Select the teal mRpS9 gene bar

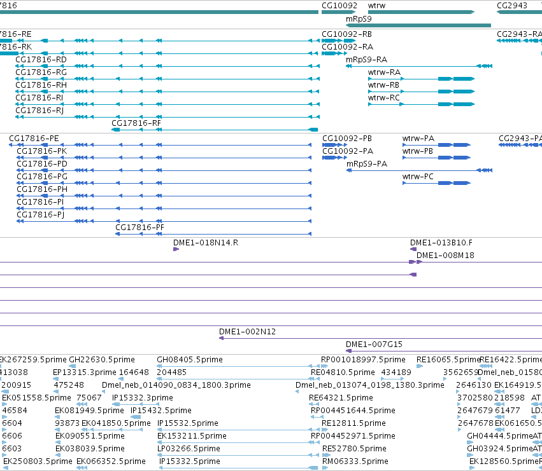click(x=418, y=25)
